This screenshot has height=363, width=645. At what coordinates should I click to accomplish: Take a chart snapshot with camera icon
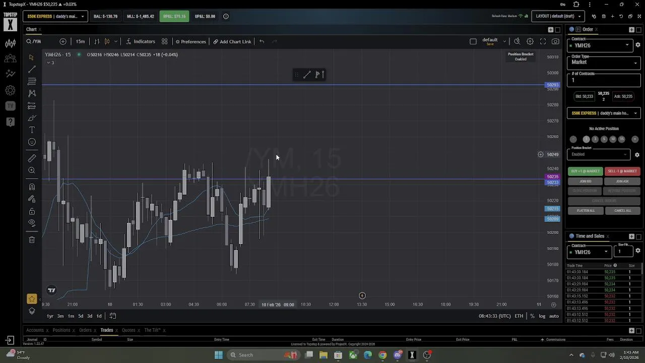point(555,41)
